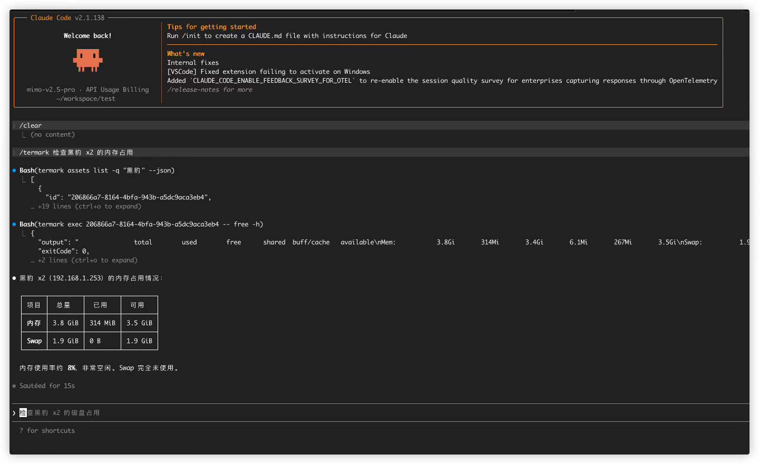Click "buff/cache" in the free output header
This screenshot has width=759, height=464.
(311, 242)
